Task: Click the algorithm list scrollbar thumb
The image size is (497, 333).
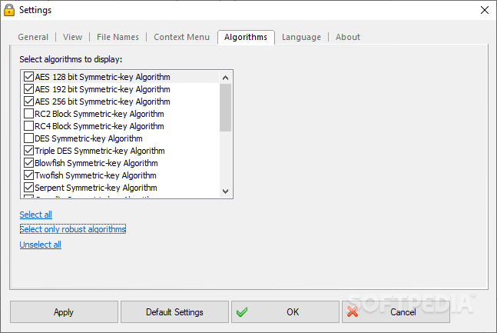Action: [x=225, y=108]
